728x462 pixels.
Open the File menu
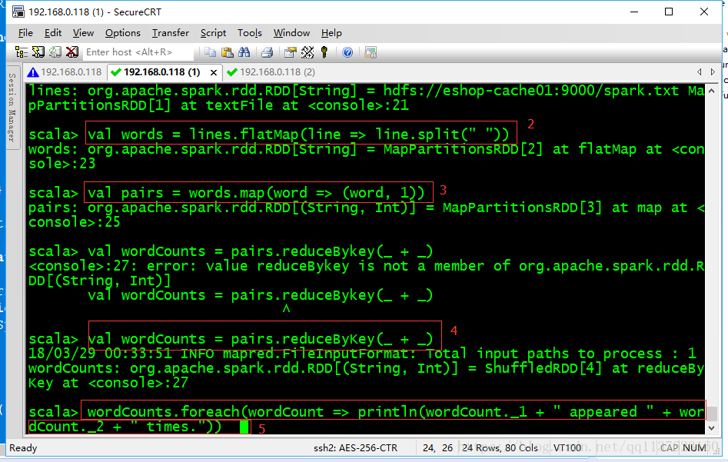coord(25,33)
